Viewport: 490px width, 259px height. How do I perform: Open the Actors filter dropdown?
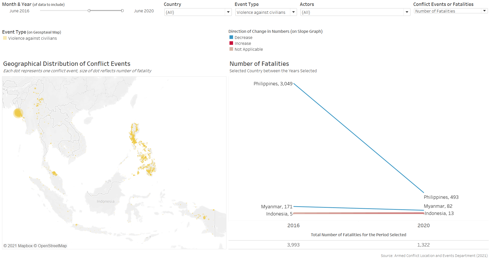click(407, 12)
